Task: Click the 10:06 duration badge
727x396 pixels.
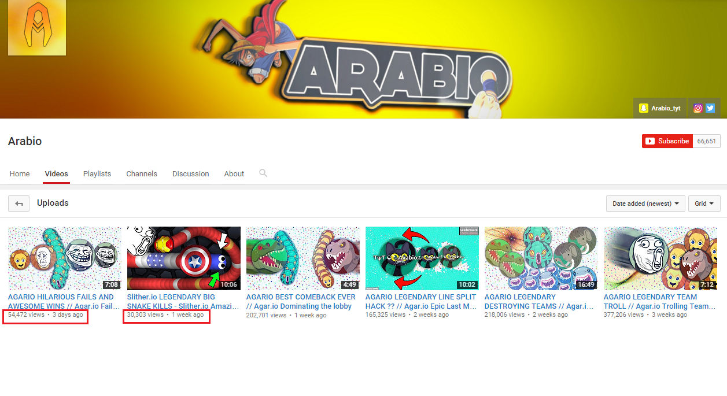Action: (x=228, y=284)
